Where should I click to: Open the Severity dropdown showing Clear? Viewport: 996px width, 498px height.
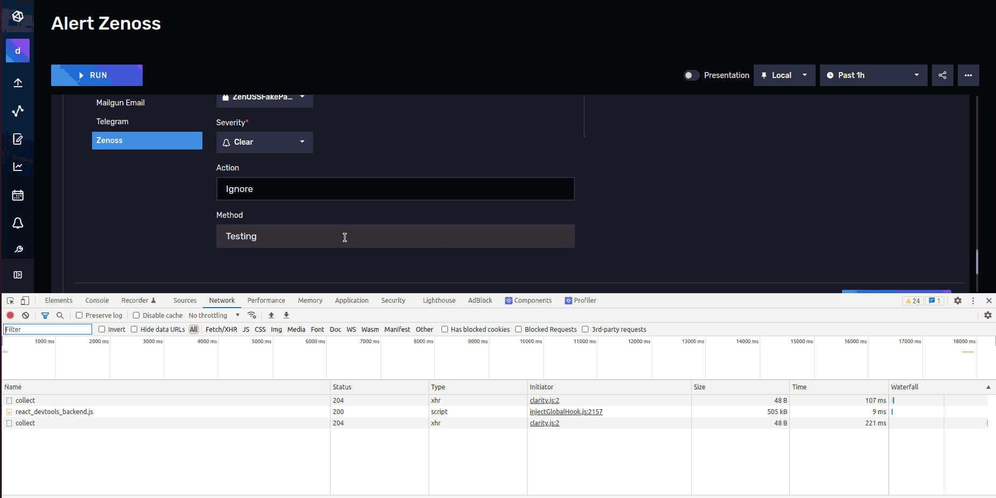tap(264, 142)
